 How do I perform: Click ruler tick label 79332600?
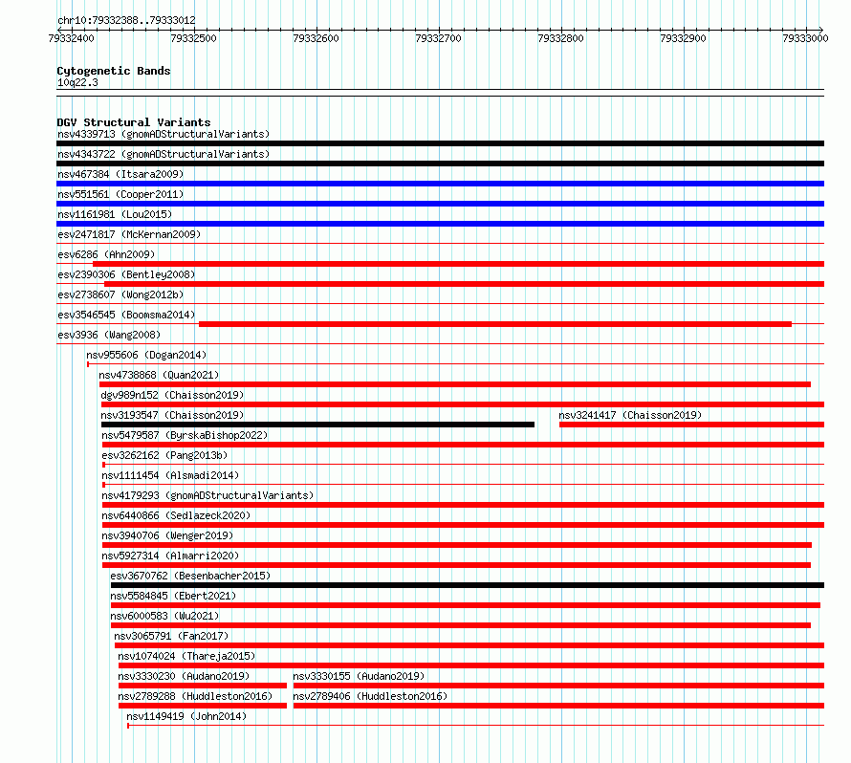point(316,38)
